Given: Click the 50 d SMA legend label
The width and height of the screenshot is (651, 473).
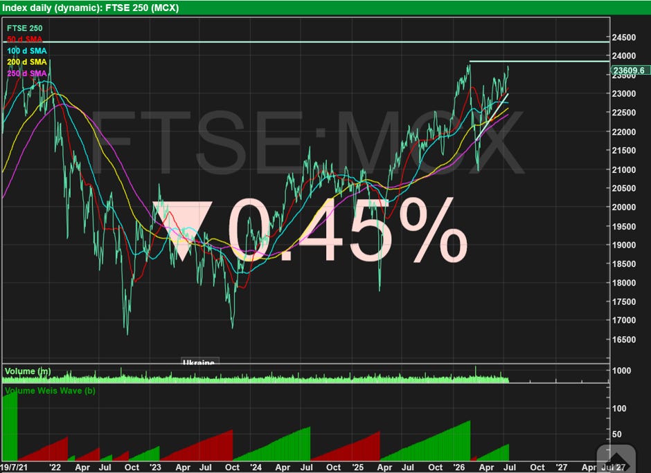Looking at the screenshot, I should point(24,39).
